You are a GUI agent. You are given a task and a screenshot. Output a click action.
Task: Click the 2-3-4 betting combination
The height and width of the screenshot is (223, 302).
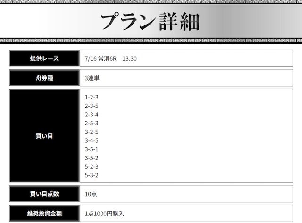click(x=92, y=115)
